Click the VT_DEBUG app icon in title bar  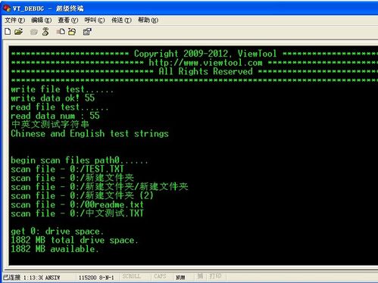tap(7, 8)
